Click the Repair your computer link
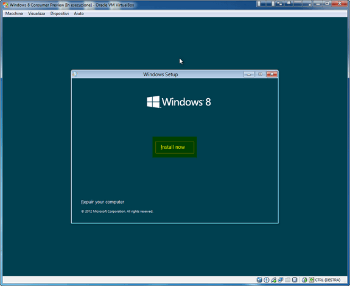 coord(102,202)
